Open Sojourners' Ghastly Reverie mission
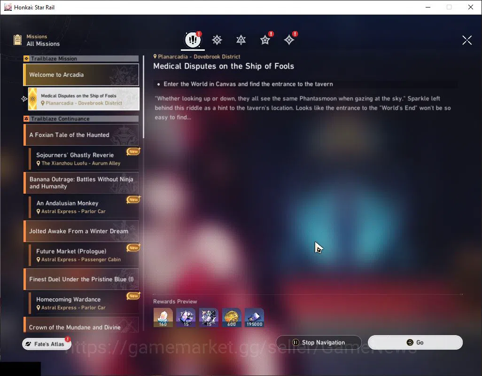This screenshot has height=376, width=482. coord(84,159)
